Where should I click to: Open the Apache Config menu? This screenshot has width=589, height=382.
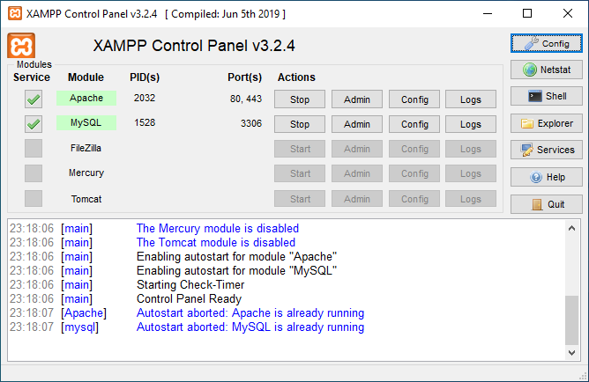[x=414, y=99]
